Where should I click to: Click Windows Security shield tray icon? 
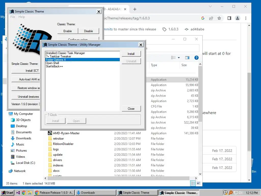[225, 193]
